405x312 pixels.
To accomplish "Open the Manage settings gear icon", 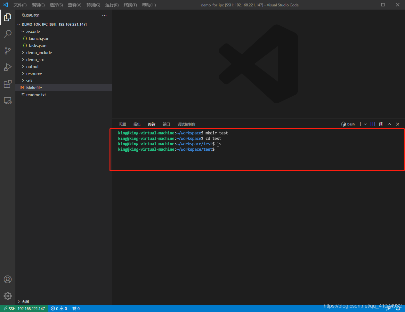I will 8,296.
